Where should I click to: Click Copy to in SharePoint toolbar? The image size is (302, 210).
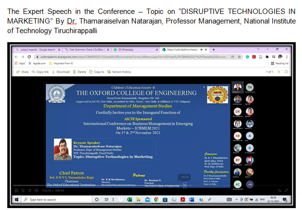click(x=97, y=72)
